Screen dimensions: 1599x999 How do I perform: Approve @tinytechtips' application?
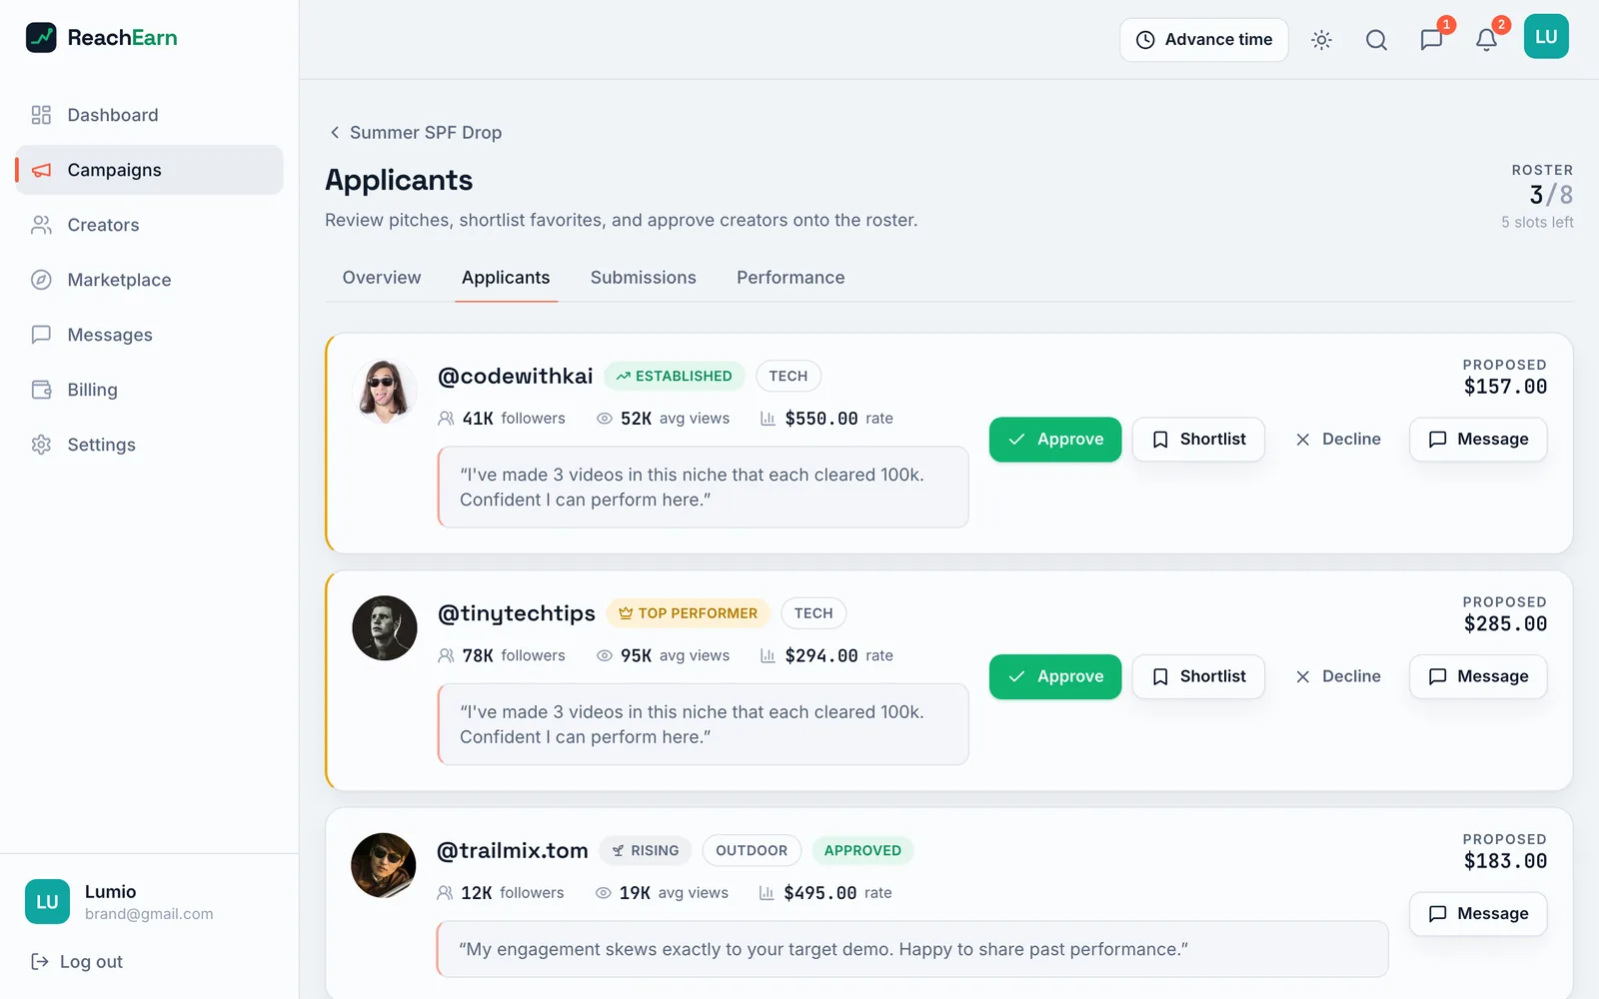click(x=1055, y=676)
